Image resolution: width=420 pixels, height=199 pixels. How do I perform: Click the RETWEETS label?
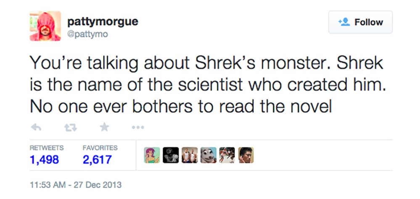point(47,148)
